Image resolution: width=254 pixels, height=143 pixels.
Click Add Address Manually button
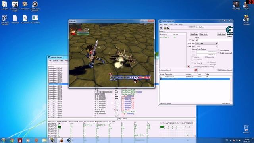[x=225, y=70]
